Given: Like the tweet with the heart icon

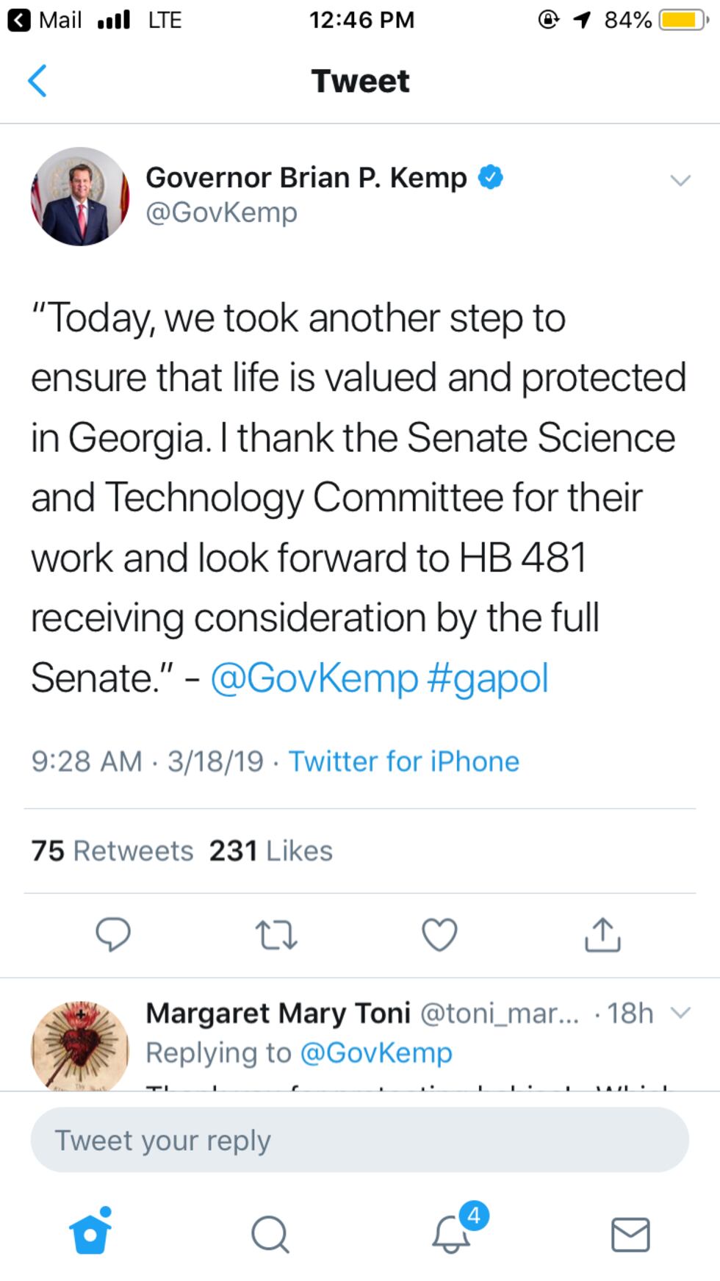Looking at the screenshot, I should tap(439, 935).
